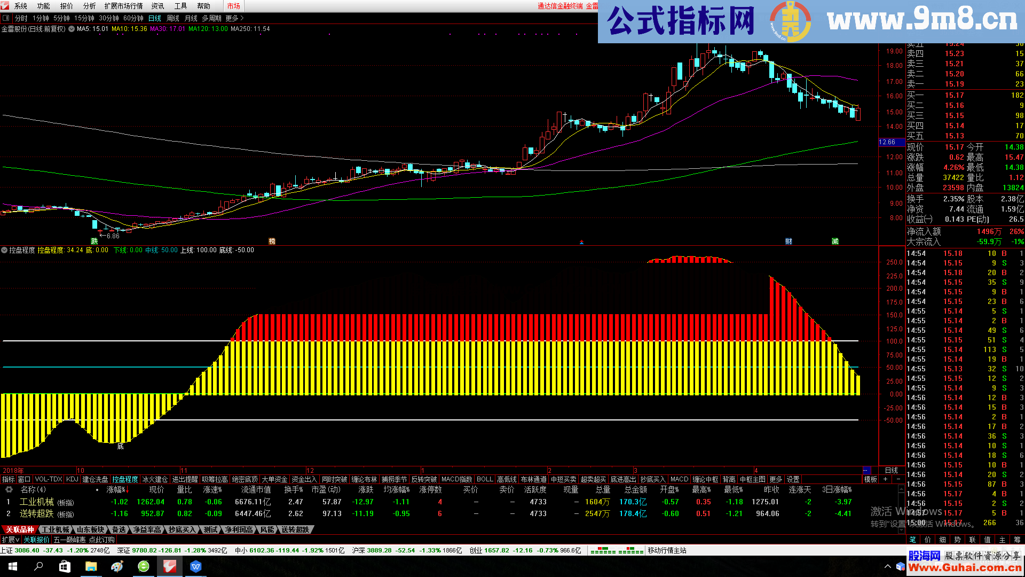Click the split-screen layout icon left of 分时
1025x577 pixels.
tap(6, 18)
